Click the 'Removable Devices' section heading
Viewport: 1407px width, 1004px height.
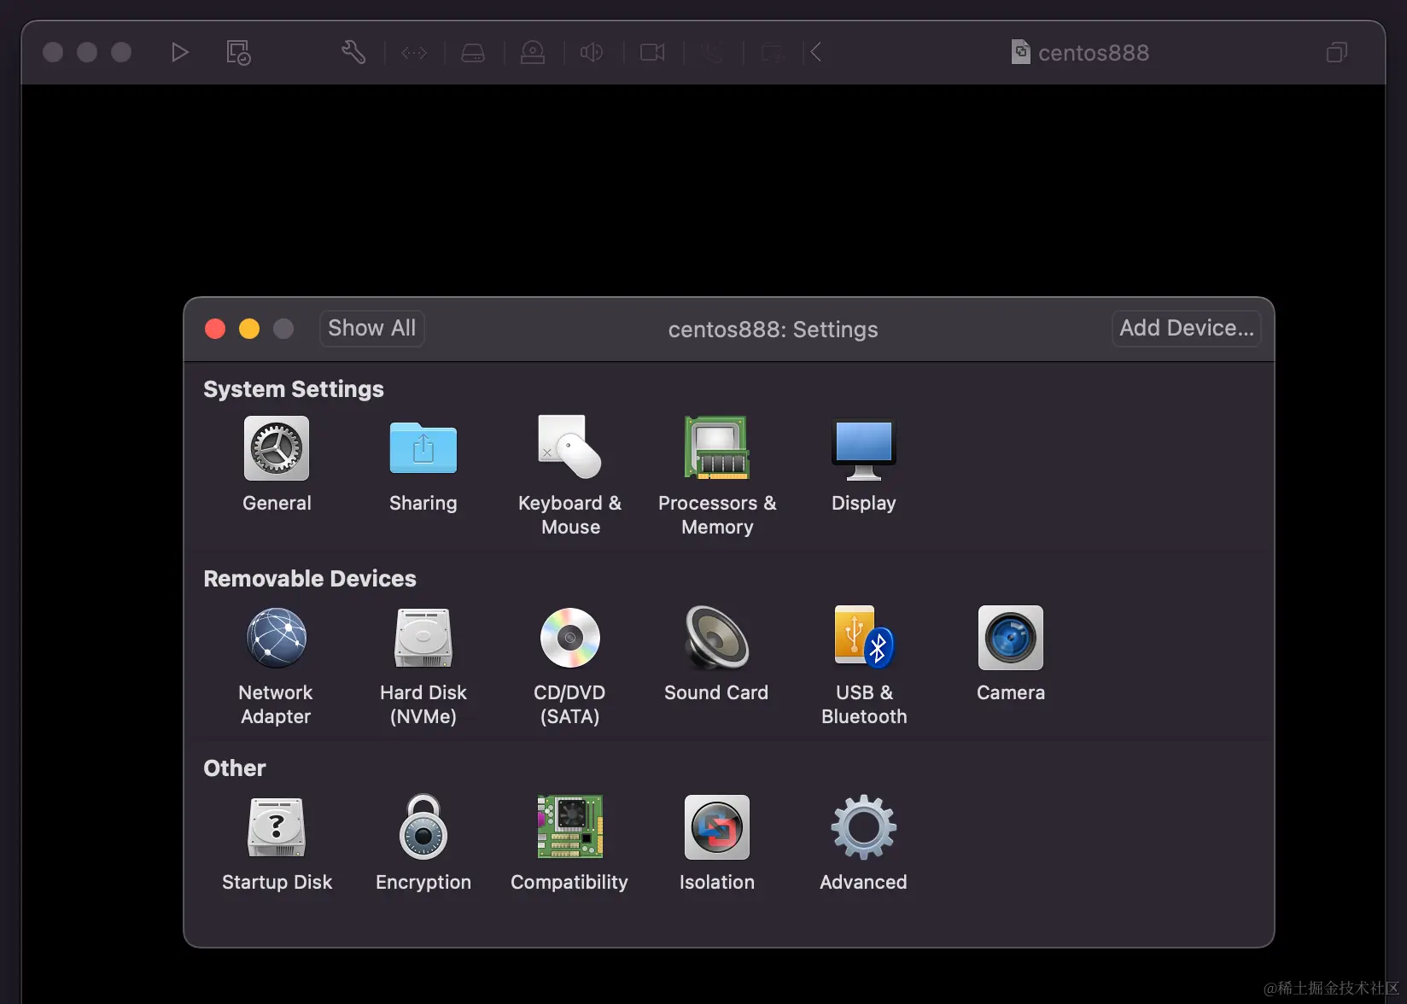tap(310, 579)
